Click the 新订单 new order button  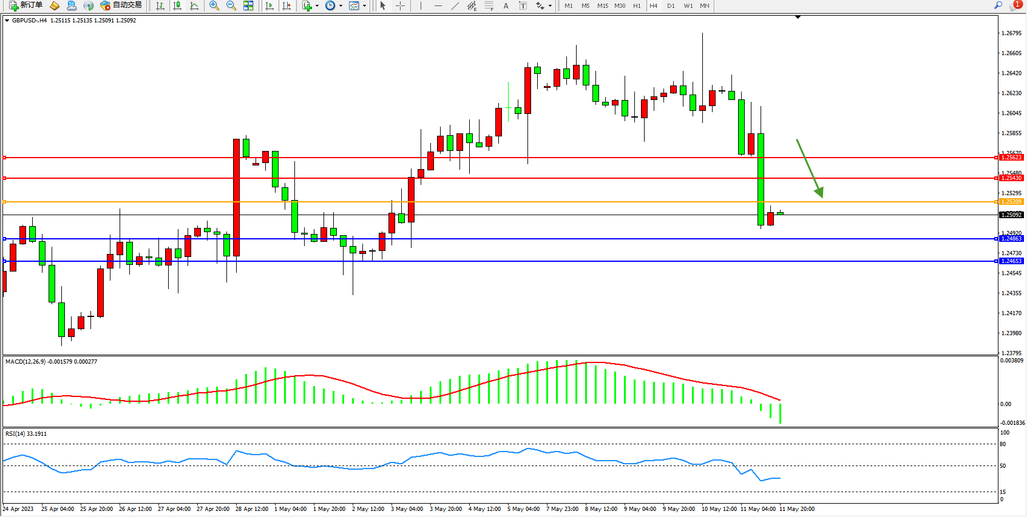26,5
